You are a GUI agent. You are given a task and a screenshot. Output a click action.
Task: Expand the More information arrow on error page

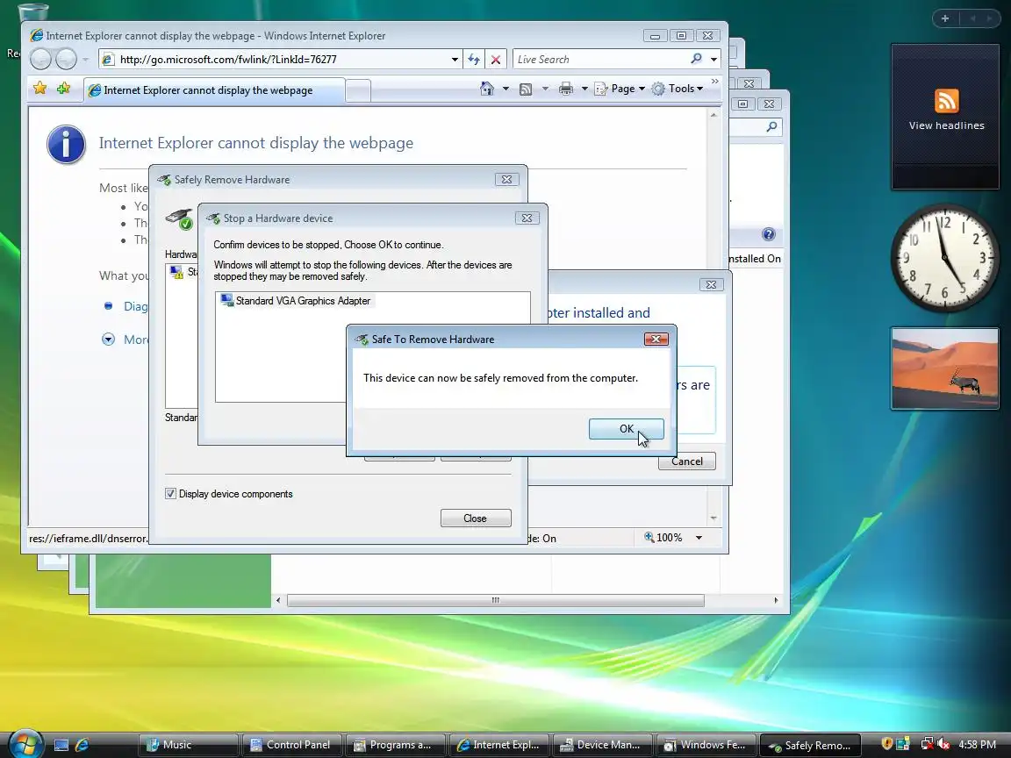click(108, 339)
